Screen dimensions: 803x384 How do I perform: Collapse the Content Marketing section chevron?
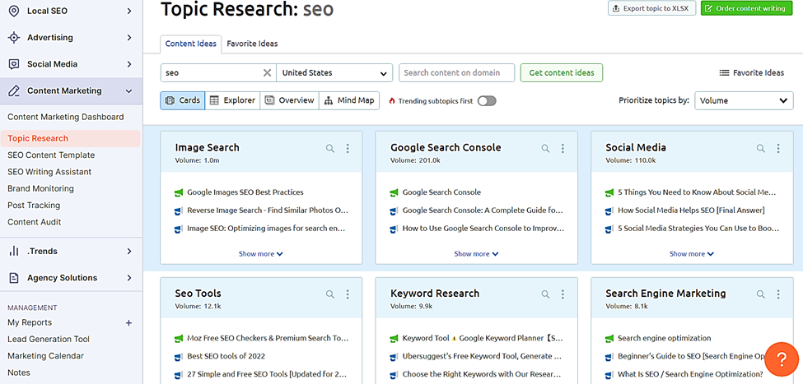(129, 91)
